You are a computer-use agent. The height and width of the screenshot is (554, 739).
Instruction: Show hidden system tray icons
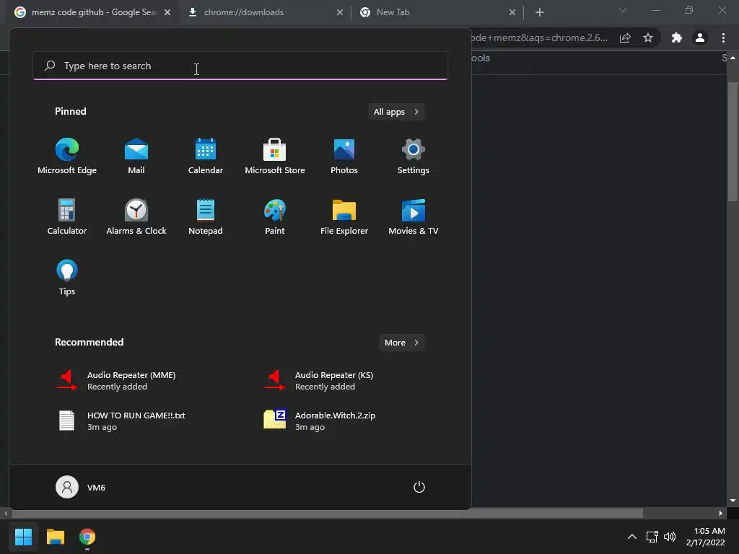click(x=632, y=537)
